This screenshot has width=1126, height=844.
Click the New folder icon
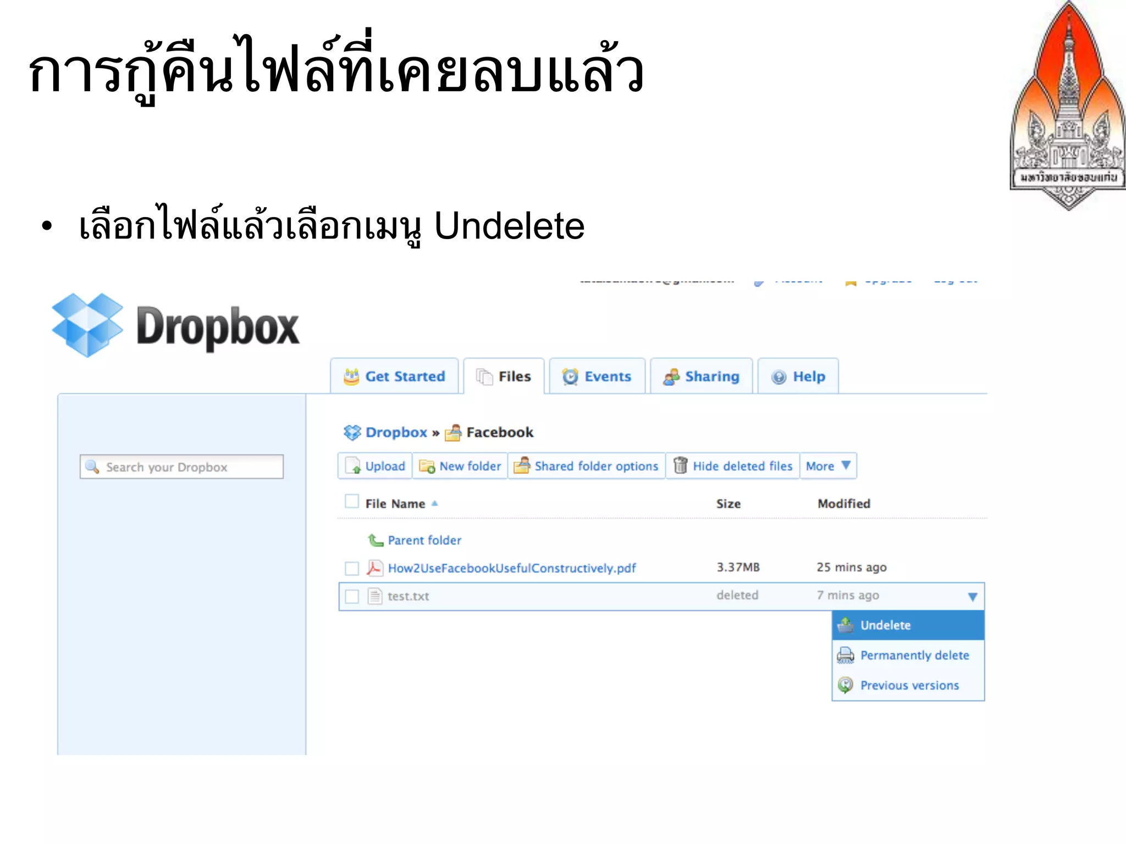click(427, 466)
